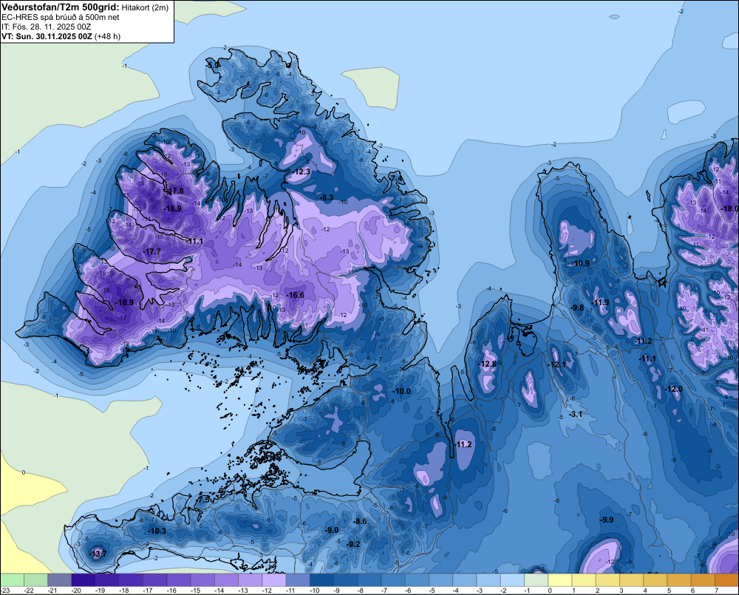Click the legend value 2
The height and width of the screenshot is (595, 739).
[598, 591]
